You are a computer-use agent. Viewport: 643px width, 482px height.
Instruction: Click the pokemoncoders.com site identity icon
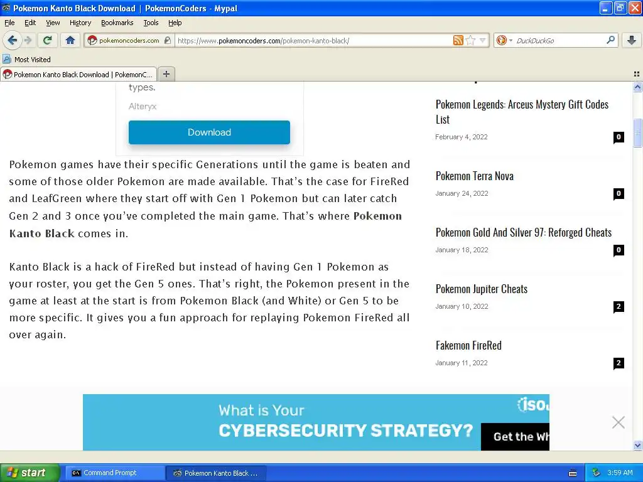click(92, 40)
